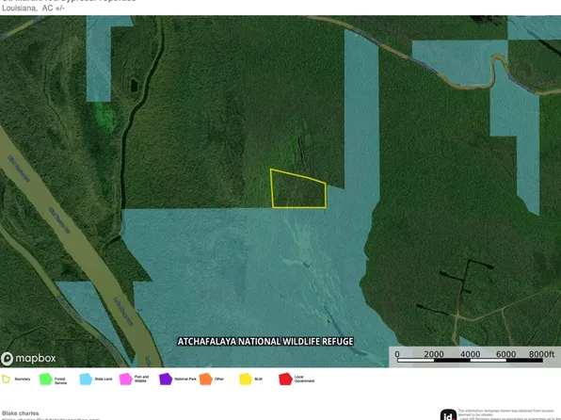Click the blue State Land swatch
The image size is (561, 420).
[x=86, y=380]
